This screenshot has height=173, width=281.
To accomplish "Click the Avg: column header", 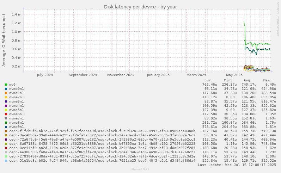I will [x=248, y=80].
